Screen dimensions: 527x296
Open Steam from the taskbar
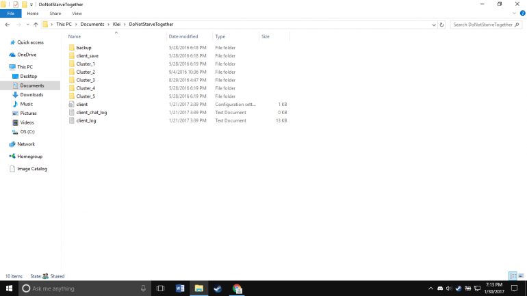(x=218, y=288)
